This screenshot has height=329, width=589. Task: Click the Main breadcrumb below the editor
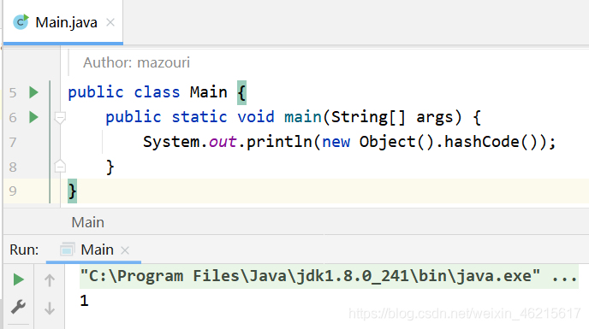[x=88, y=222]
